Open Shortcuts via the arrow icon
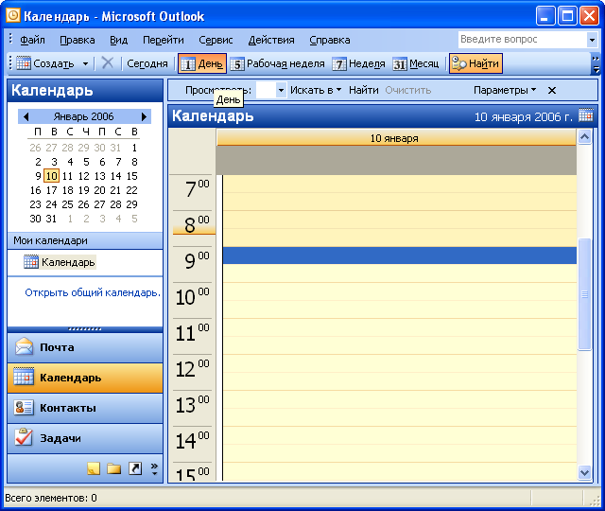Image resolution: width=605 pixels, height=511 pixels. click(x=135, y=468)
